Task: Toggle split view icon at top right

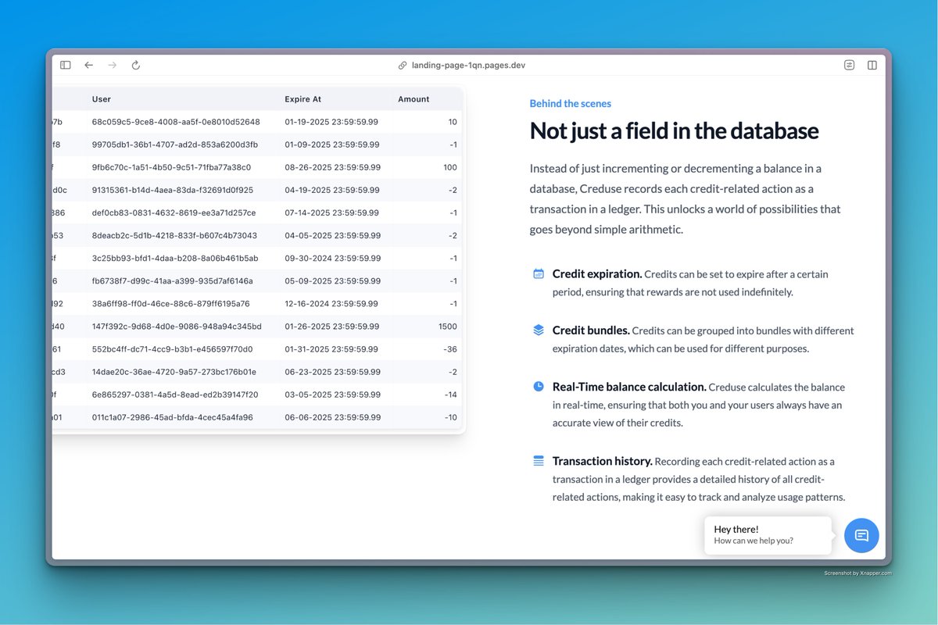Action: (x=872, y=66)
